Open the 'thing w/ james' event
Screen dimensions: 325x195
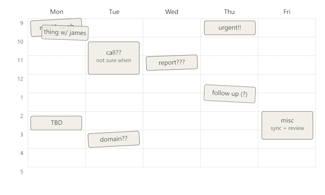click(x=65, y=32)
